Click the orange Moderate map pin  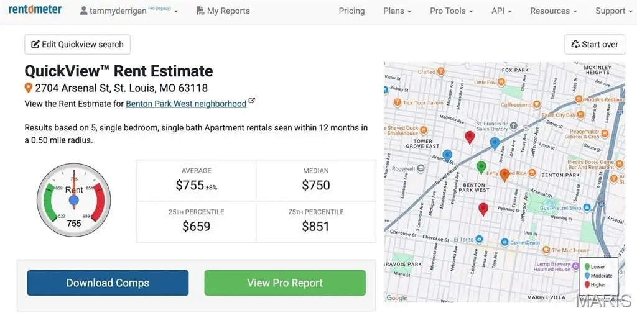point(504,175)
